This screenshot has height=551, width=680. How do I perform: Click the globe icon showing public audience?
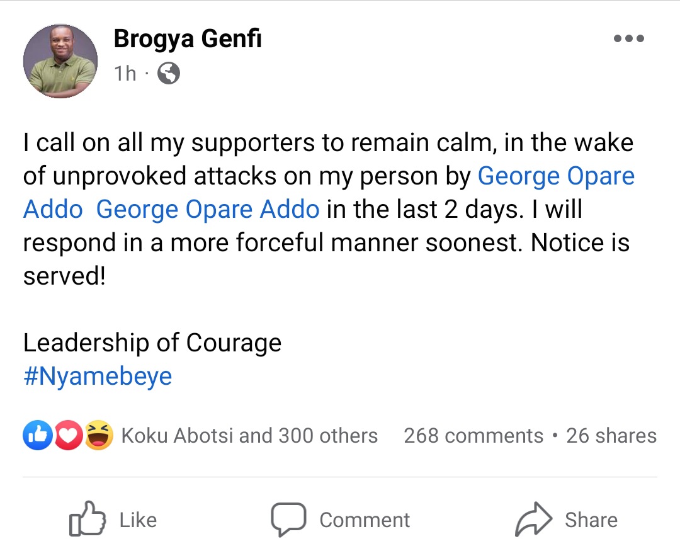click(169, 73)
